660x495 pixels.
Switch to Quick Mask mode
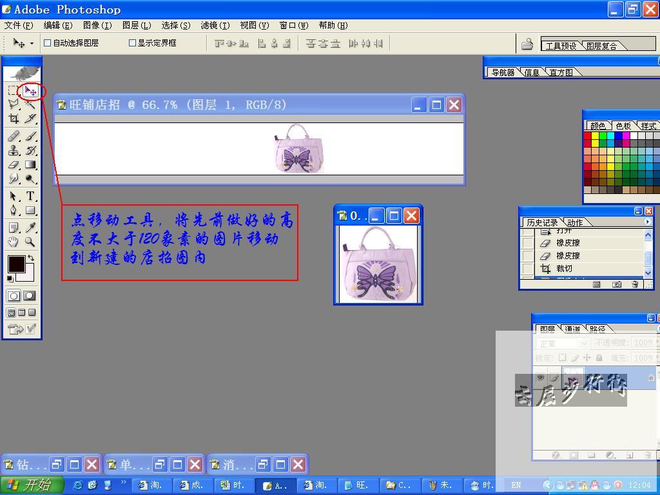pyautogui.click(x=30, y=296)
